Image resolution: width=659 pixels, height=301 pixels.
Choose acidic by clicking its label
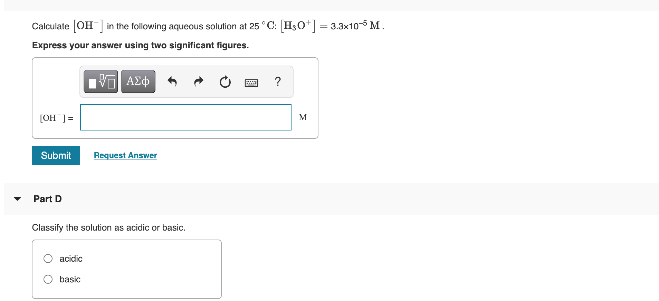(71, 258)
